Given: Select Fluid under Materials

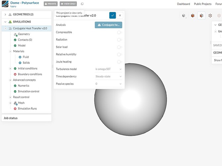Looking at the screenshot, I should click(26, 57).
